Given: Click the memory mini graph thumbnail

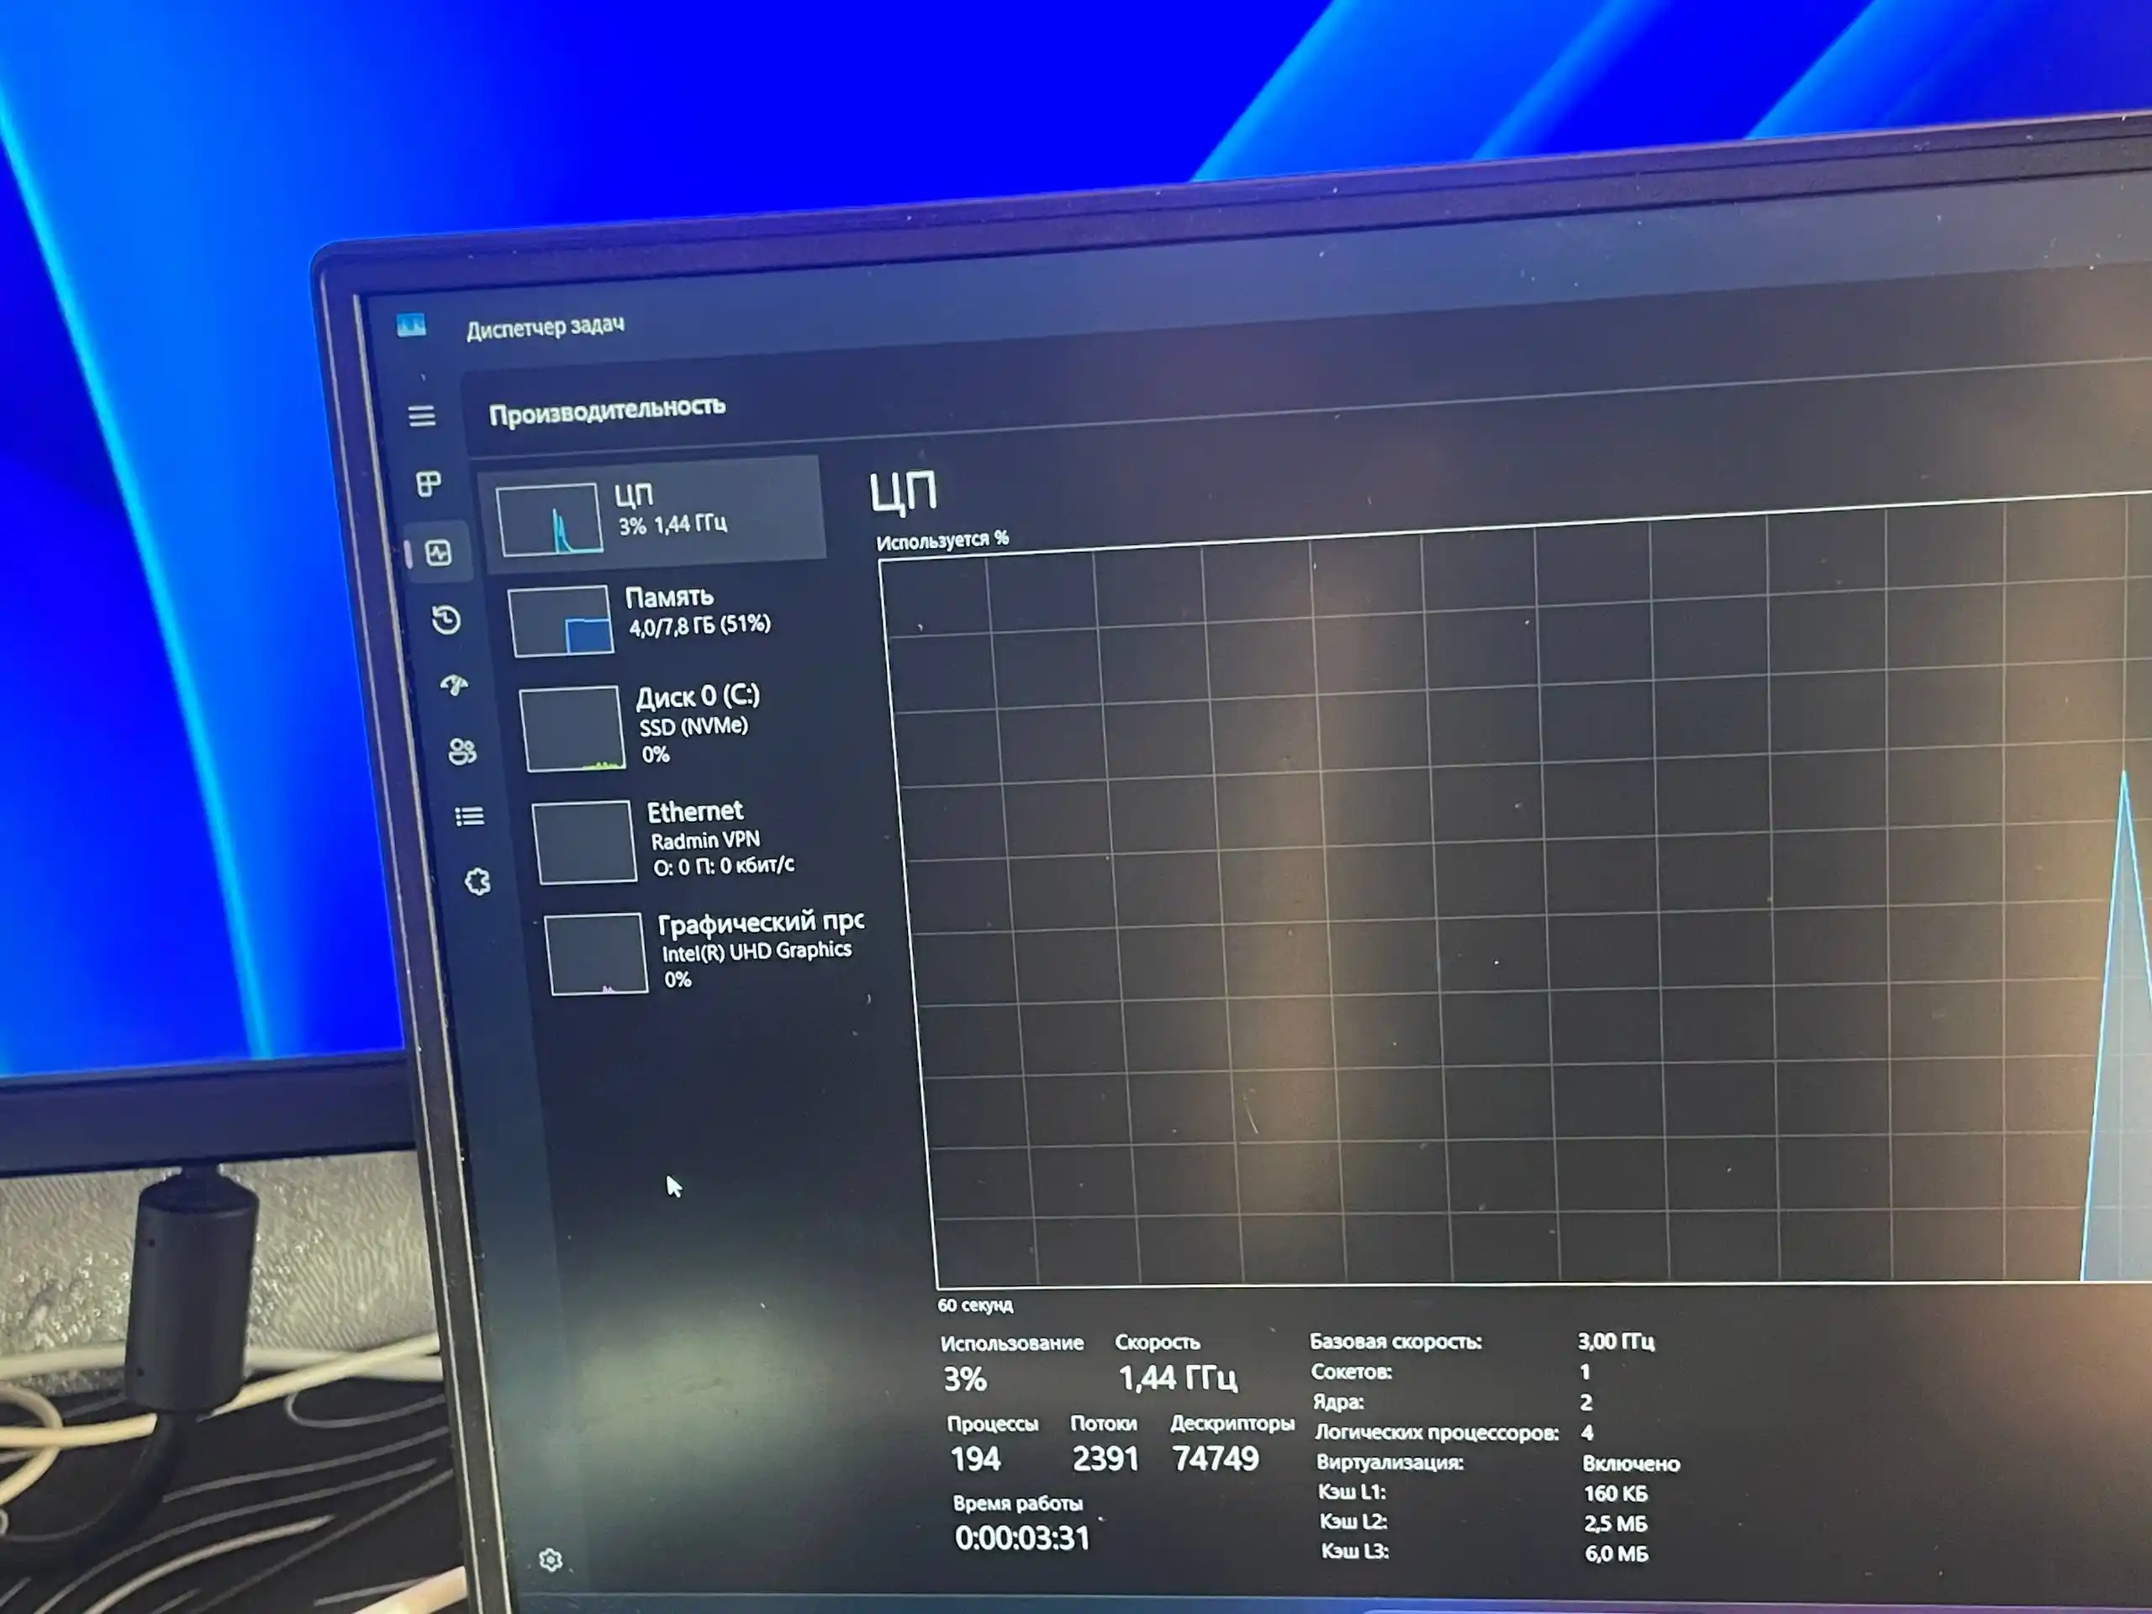Looking at the screenshot, I should (x=562, y=622).
